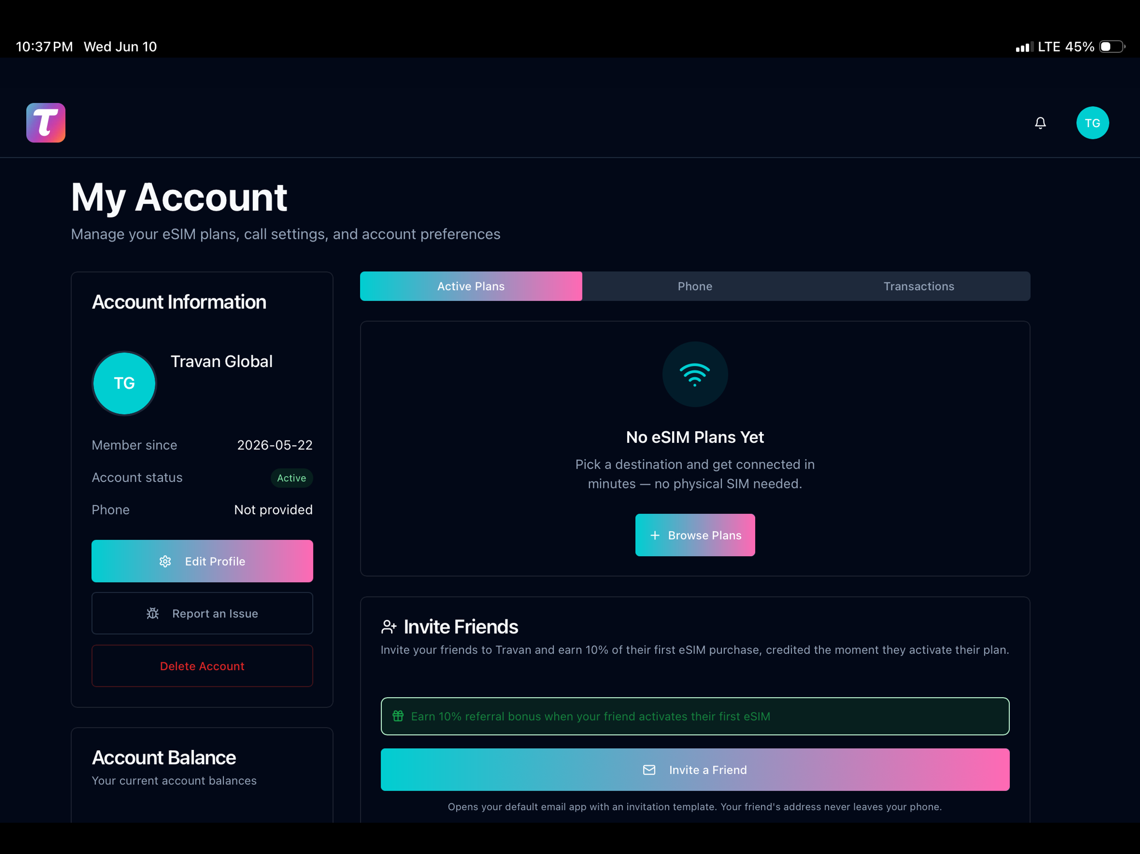
Task: Open the Travan T logo home
Action: [46, 123]
